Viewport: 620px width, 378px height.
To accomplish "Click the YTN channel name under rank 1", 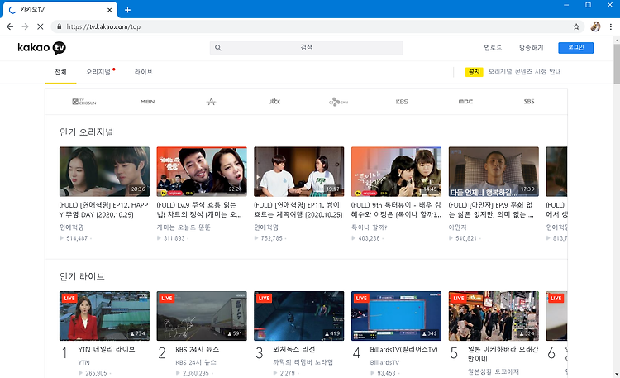I will tap(83, 362).
